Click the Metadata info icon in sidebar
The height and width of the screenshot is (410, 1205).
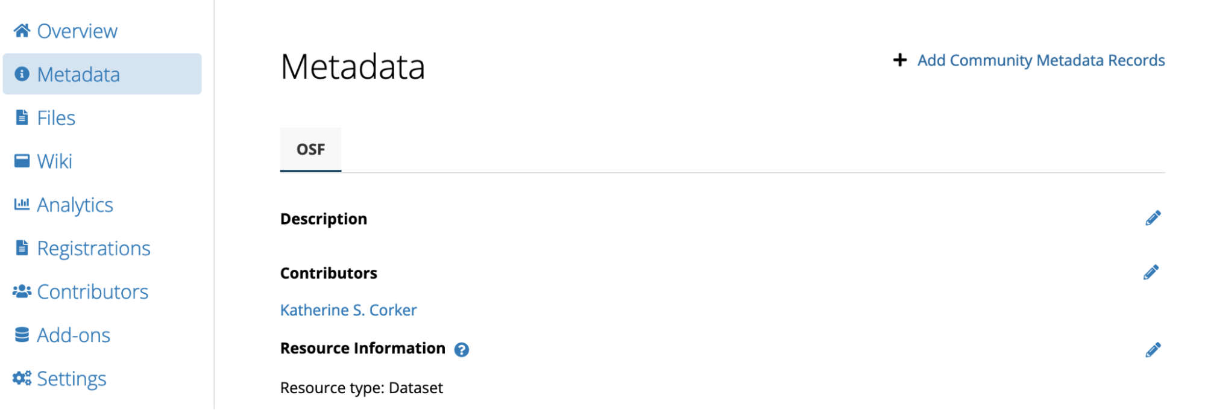click(22, 74)
